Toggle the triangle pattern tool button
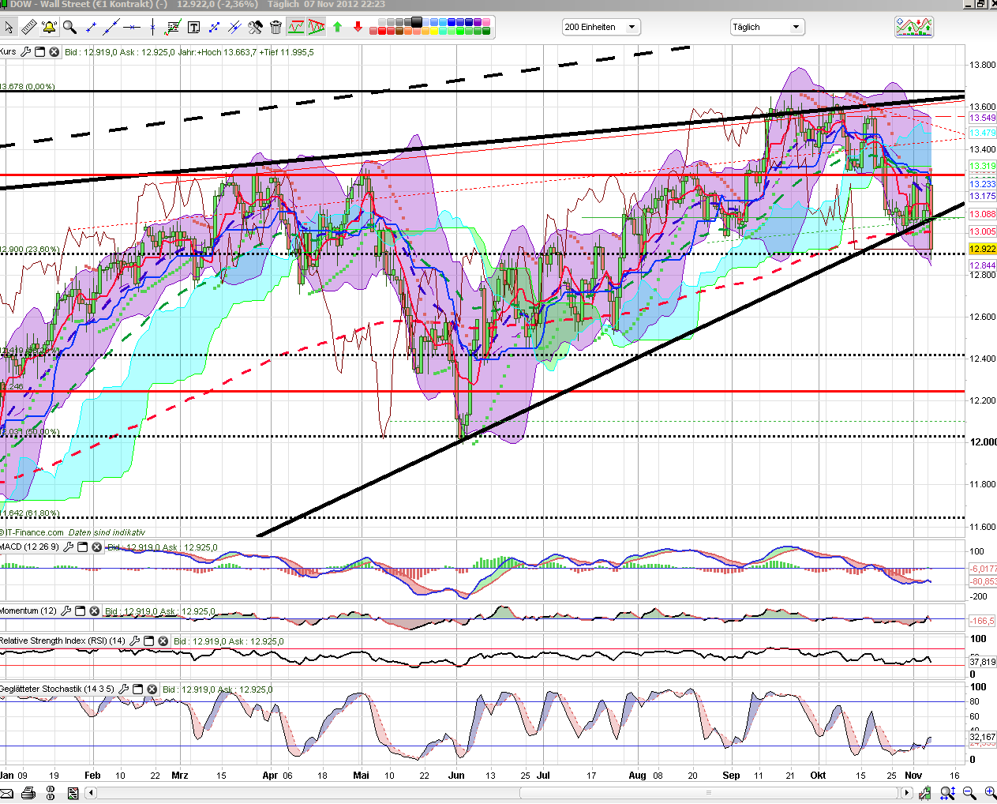The height and width of the screenshot is (804, 997). [317, 27]
